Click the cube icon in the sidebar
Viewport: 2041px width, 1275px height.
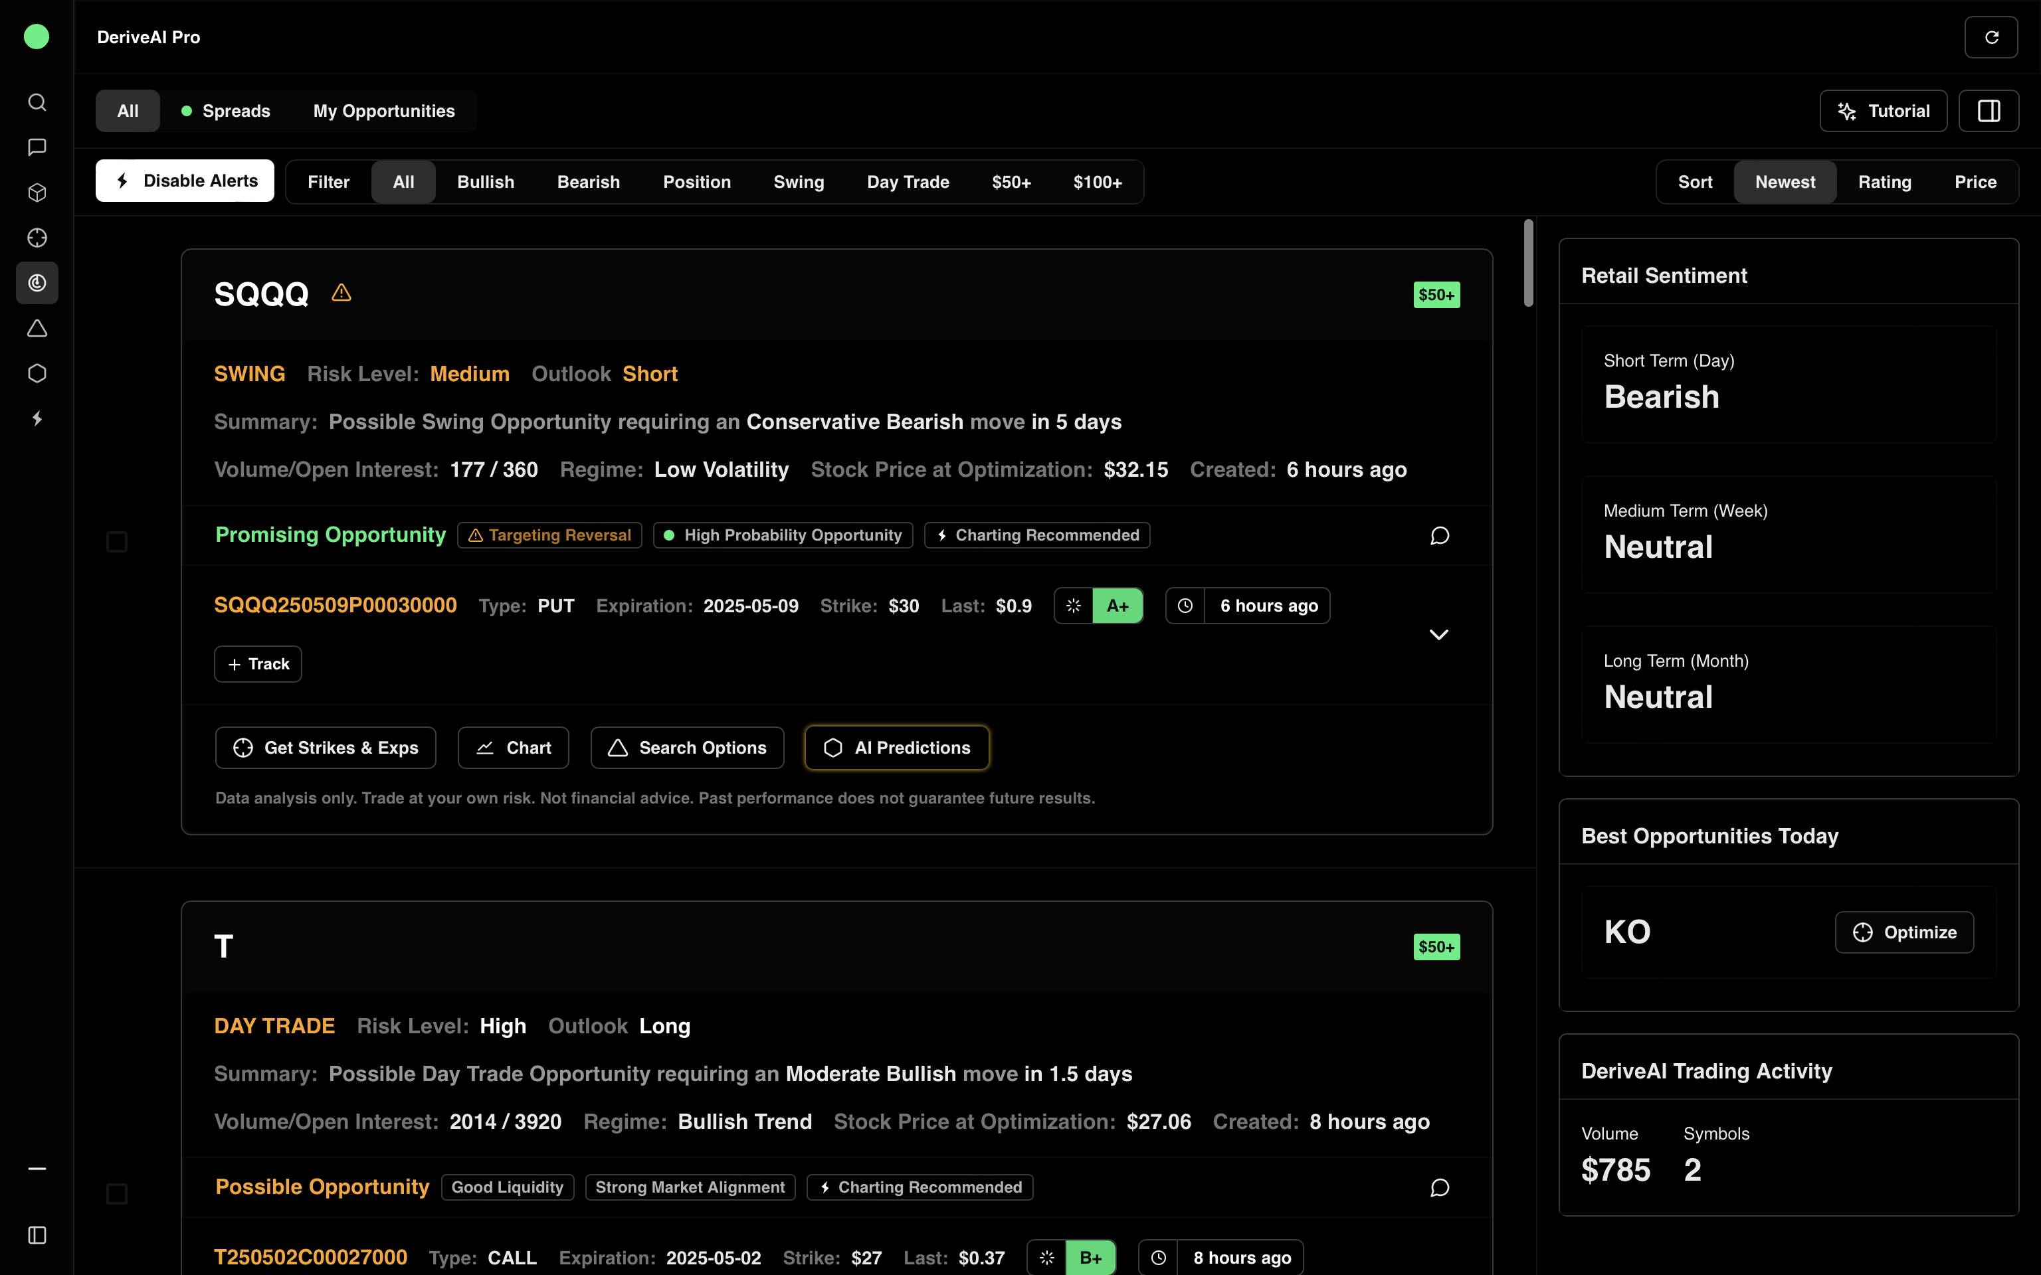(37, 193)
